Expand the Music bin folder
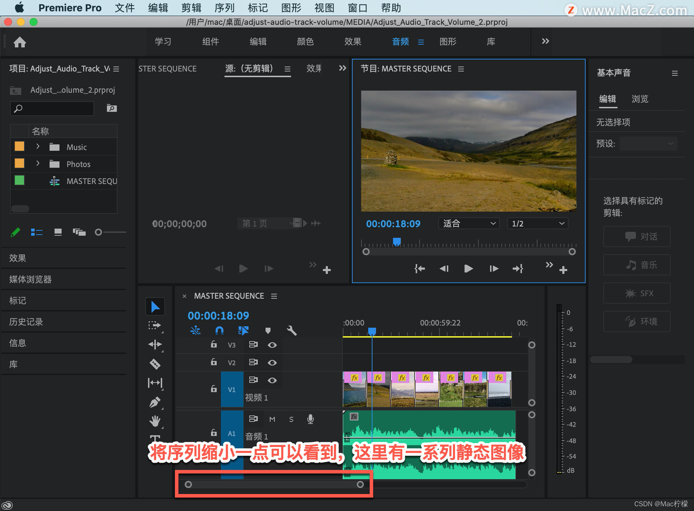 (38, 147)
